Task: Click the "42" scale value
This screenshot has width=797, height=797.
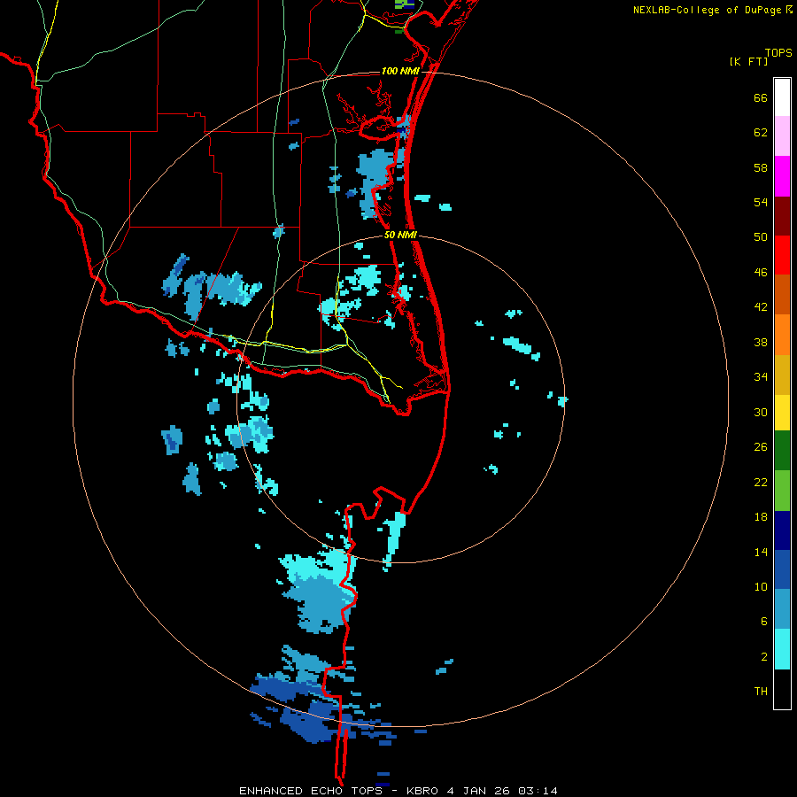Action: [x=761, y=307]
